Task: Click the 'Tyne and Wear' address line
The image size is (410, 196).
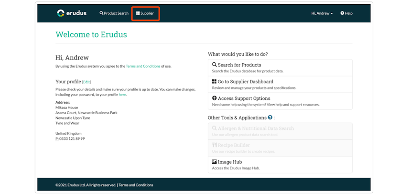Action: tap(66, 123)
